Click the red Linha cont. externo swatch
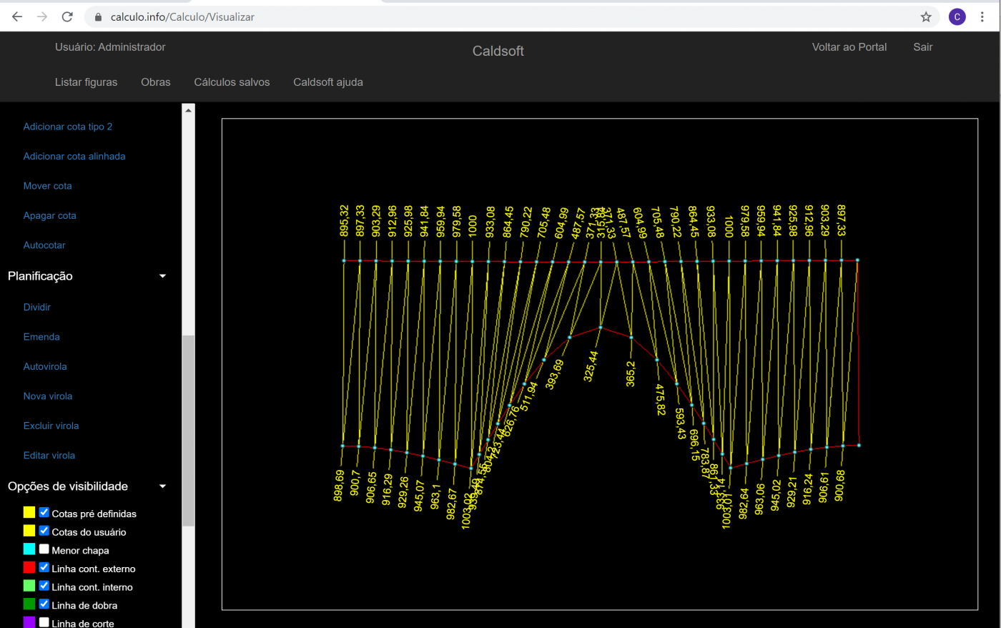 coord(29,568)
